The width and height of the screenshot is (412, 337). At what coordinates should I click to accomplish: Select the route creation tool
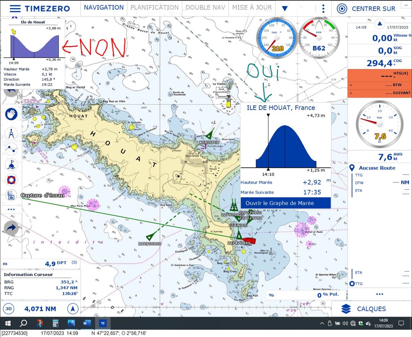11,149
